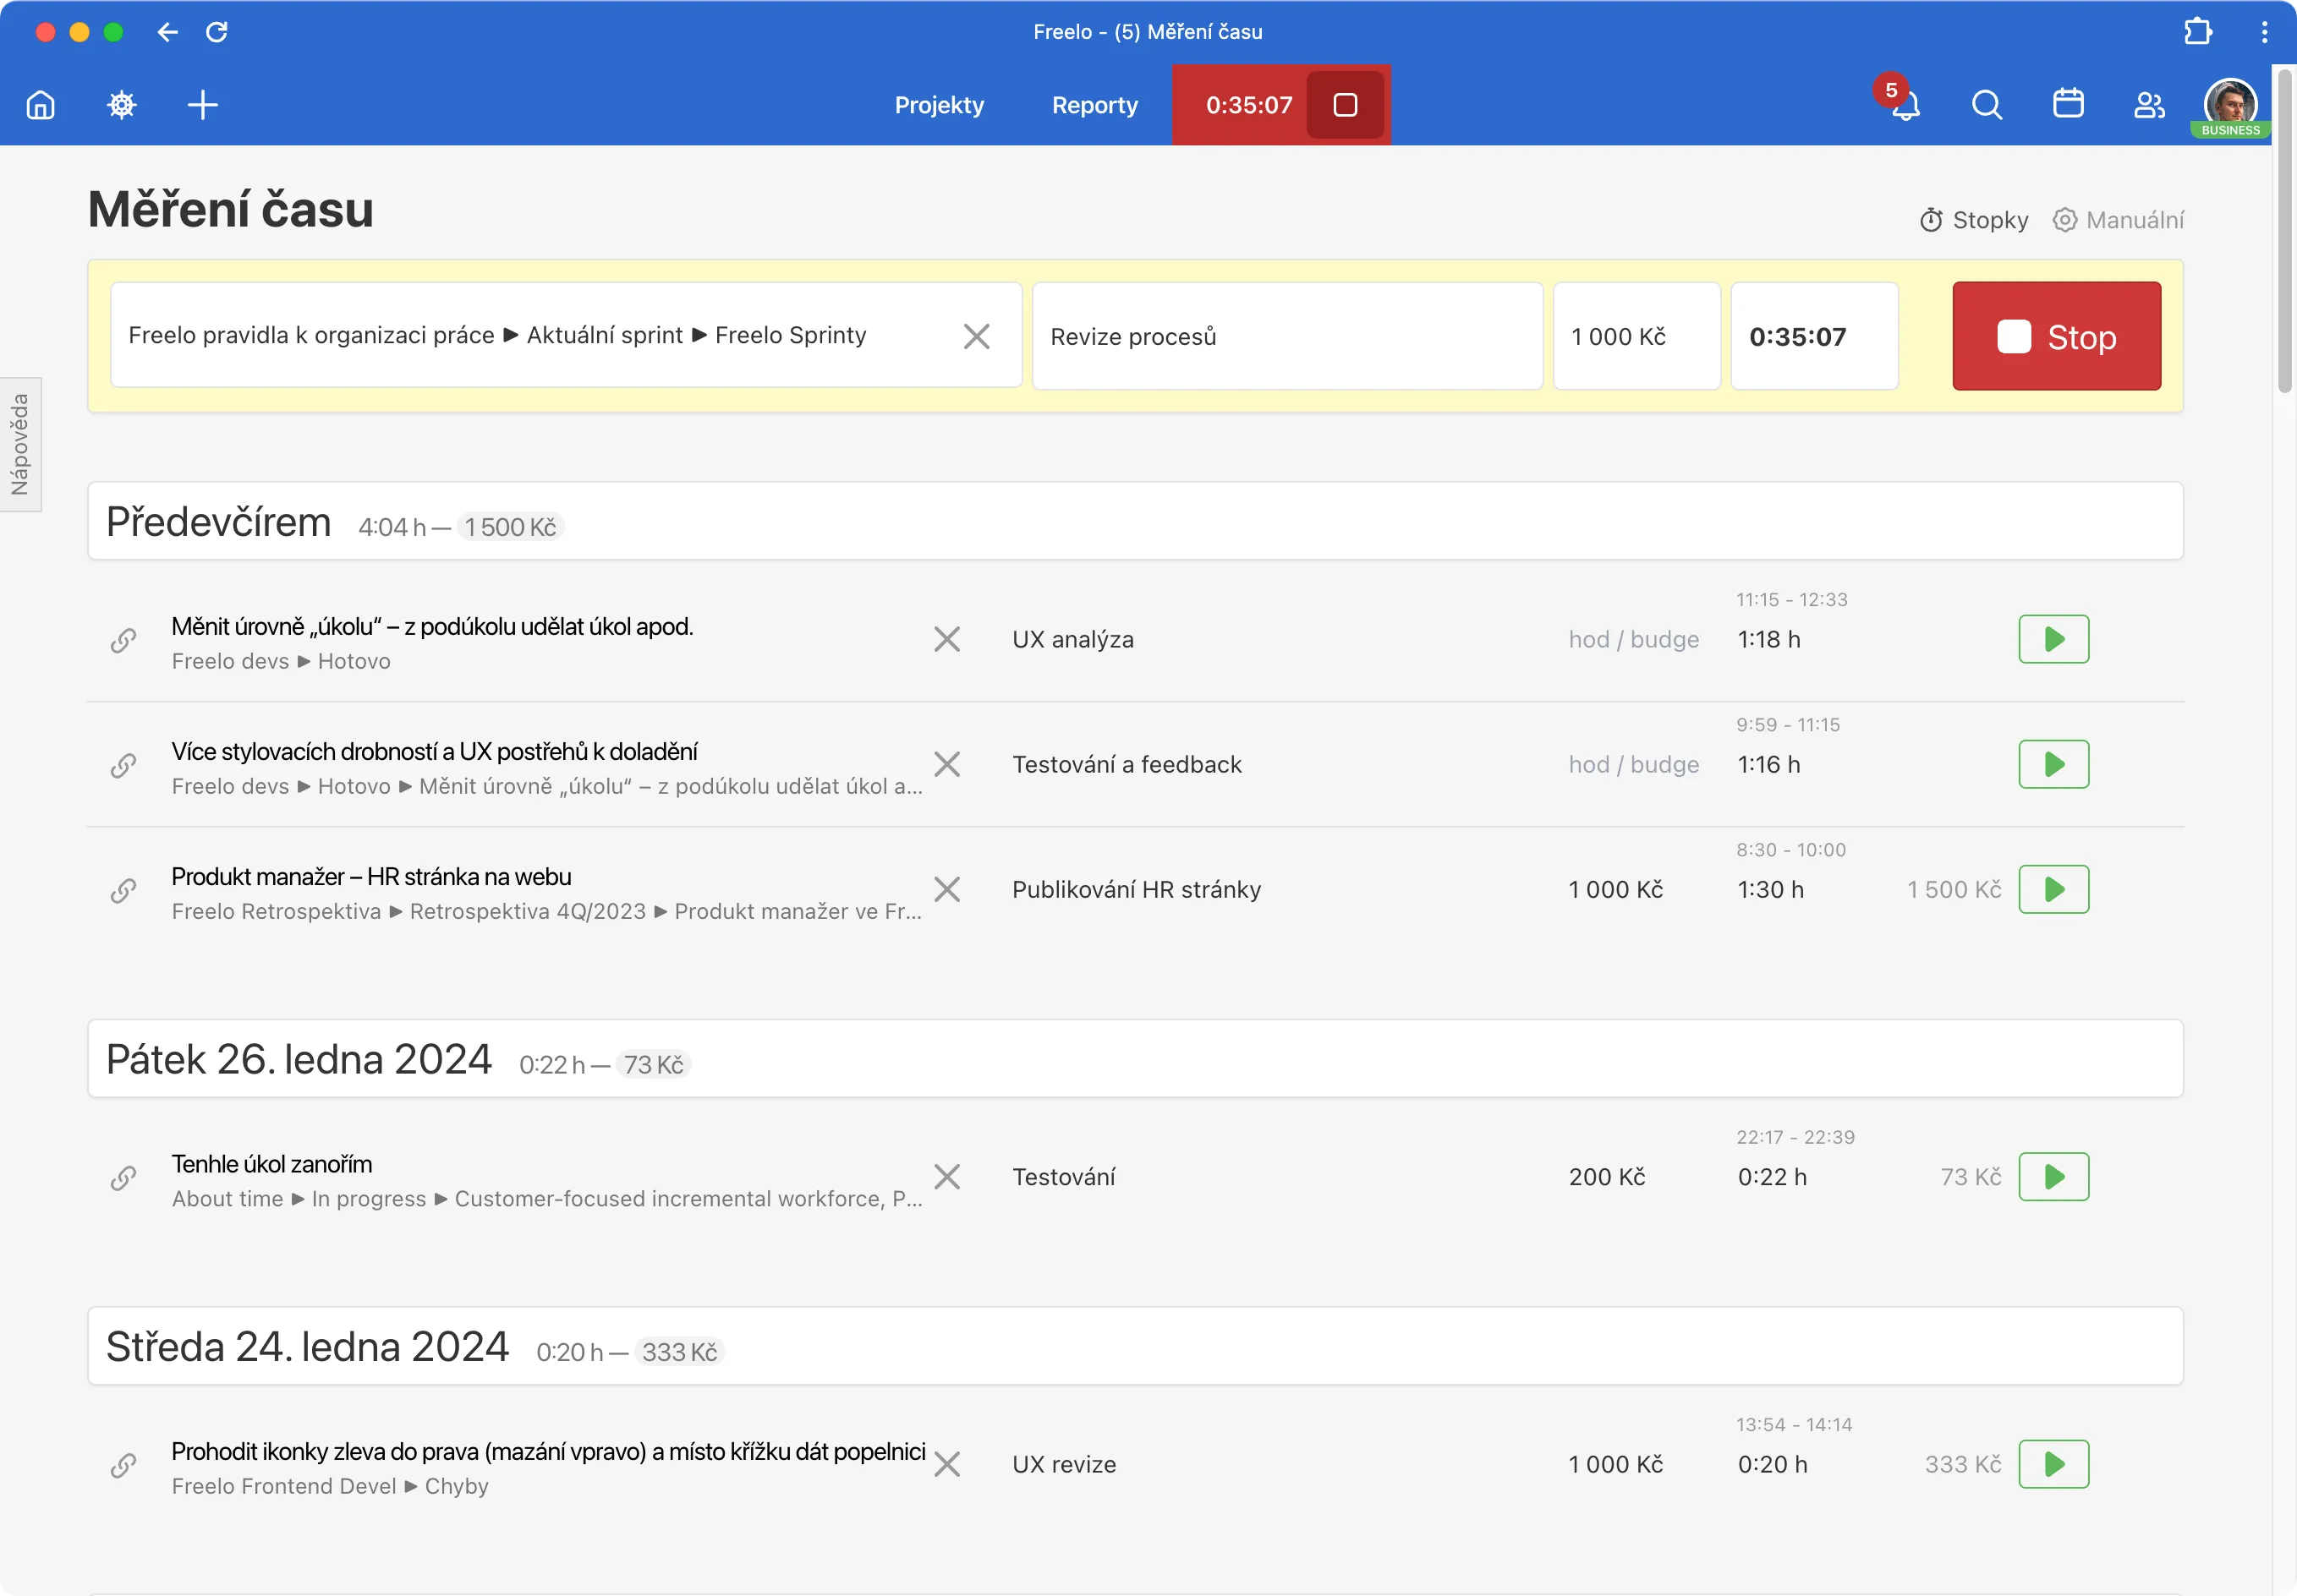
Task: Click the red Stop button
Action: 2056,336
